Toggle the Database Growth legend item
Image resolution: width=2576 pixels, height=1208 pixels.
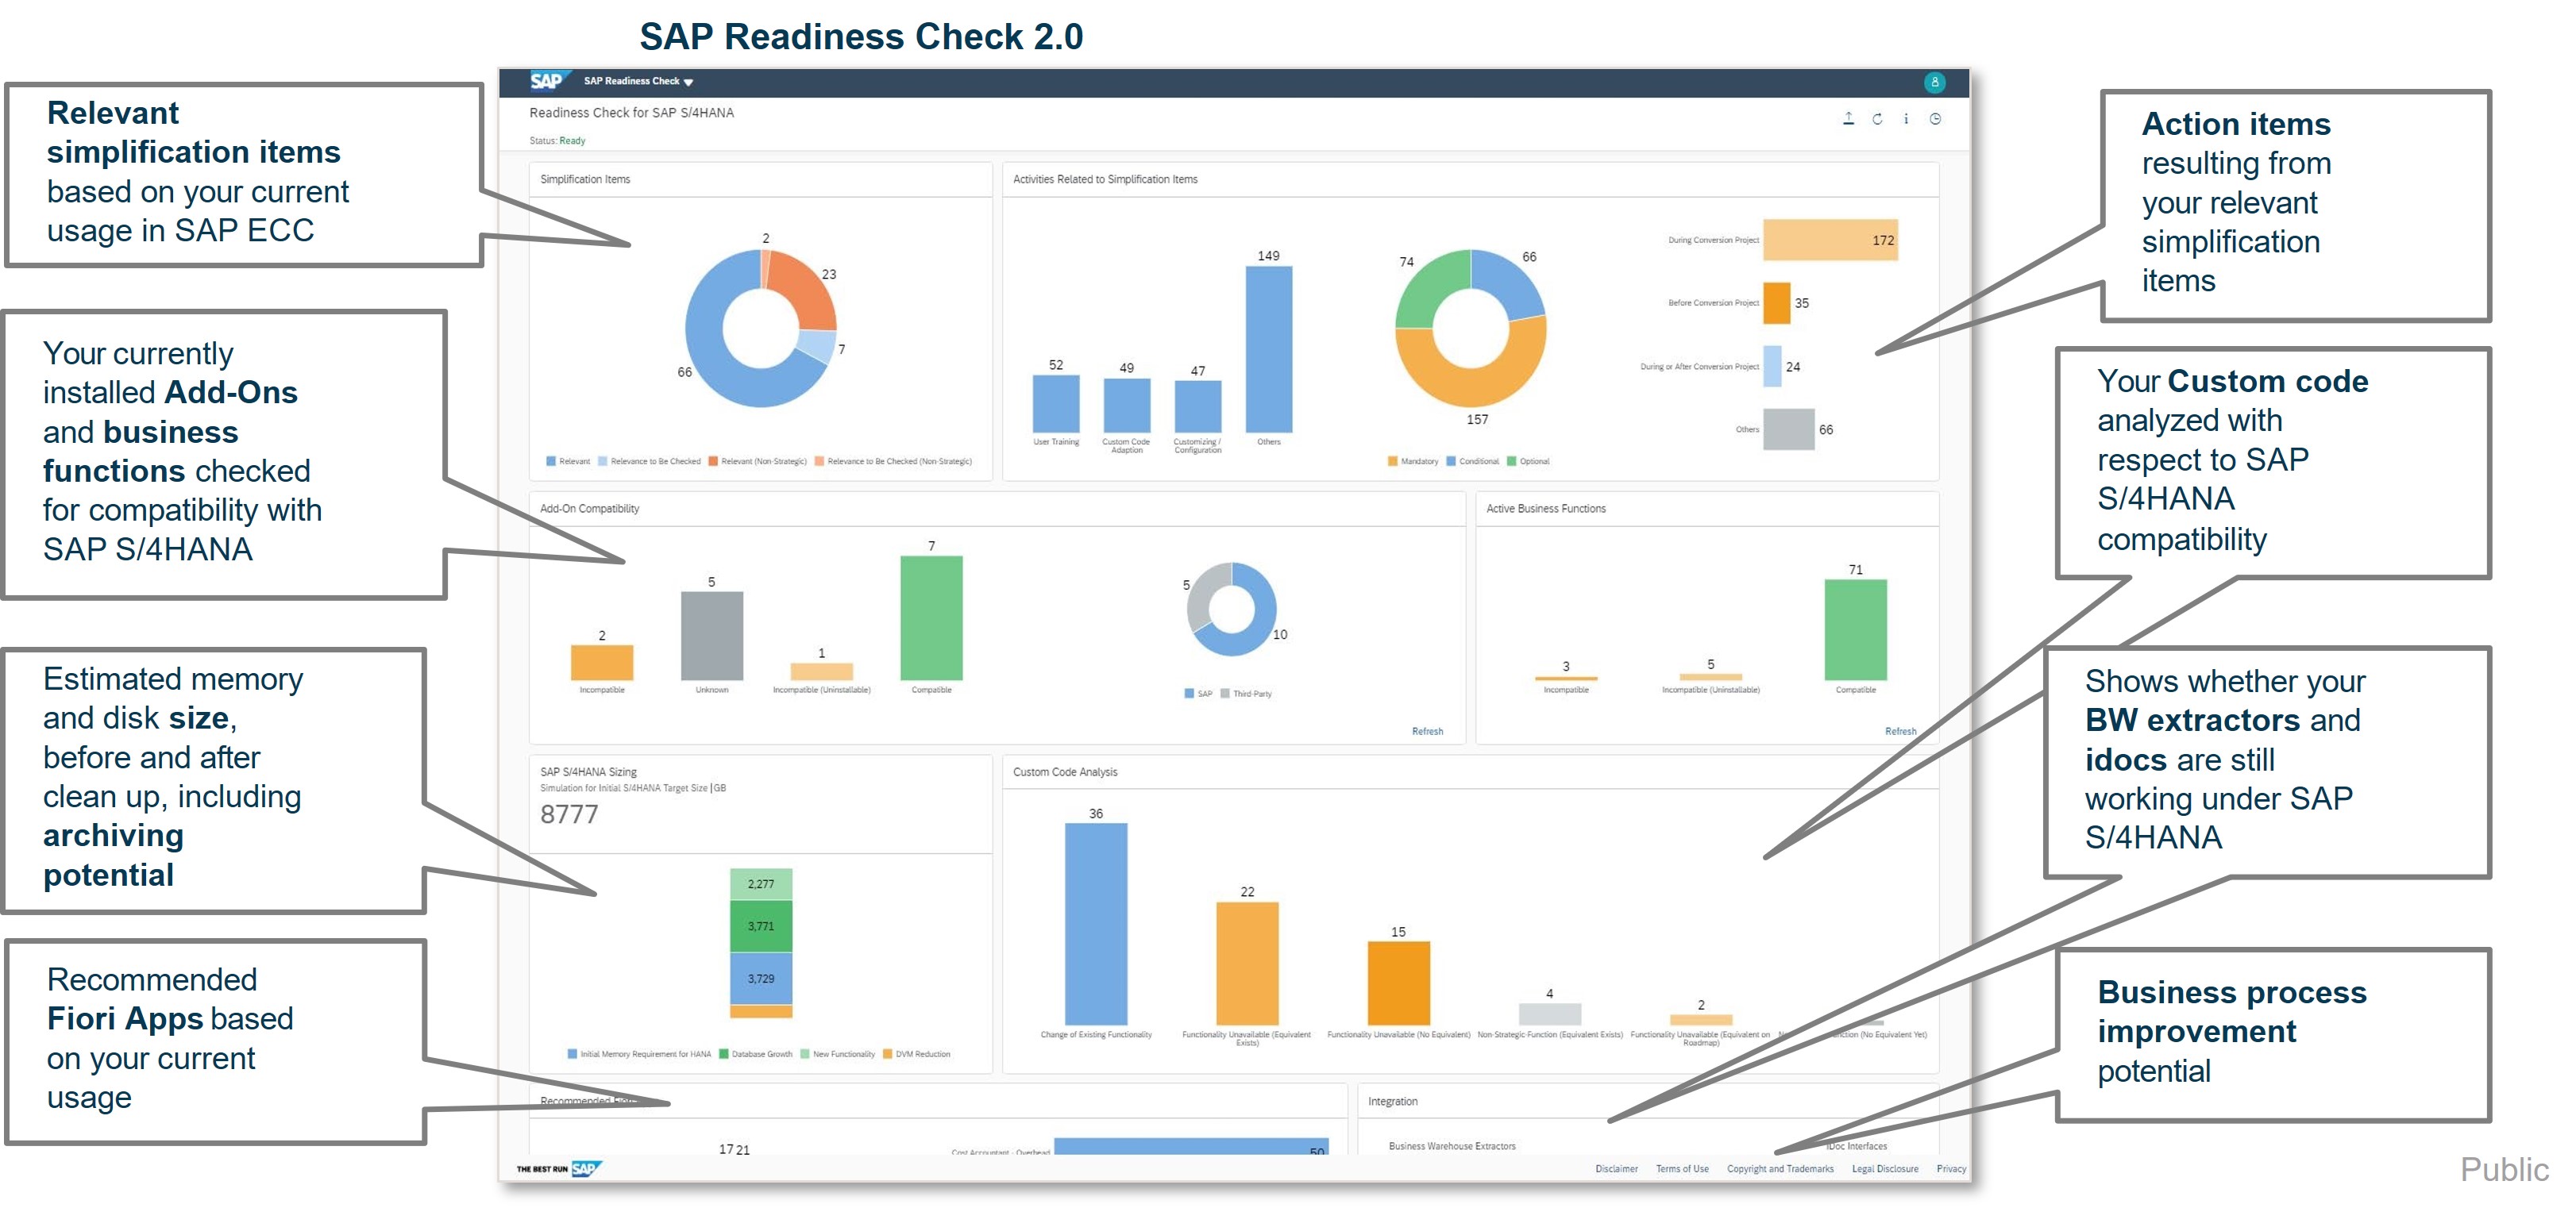click(755, 1054)
